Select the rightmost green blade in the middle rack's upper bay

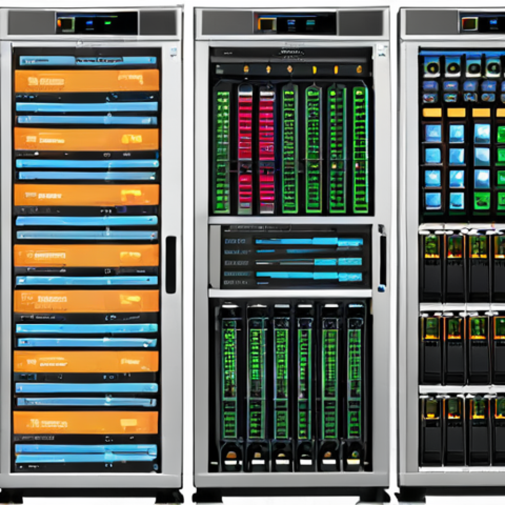point(361,150)
